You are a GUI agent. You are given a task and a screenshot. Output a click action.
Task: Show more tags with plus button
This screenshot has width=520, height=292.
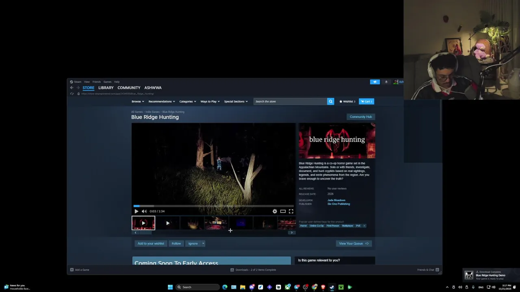364,226
